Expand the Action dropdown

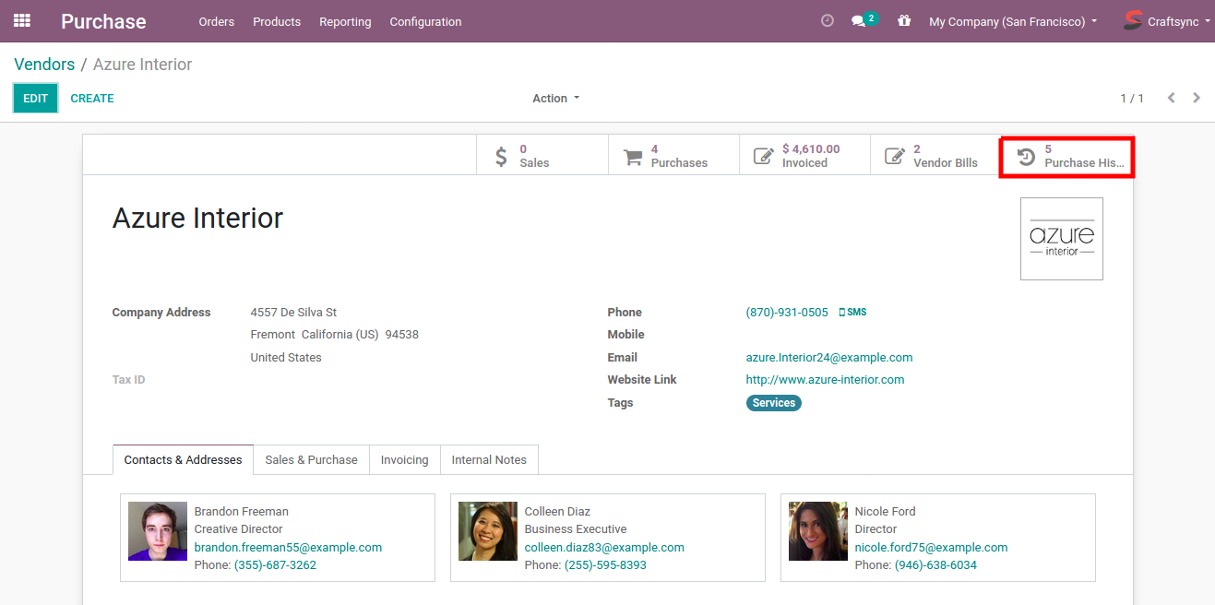(x=555, y=99)
